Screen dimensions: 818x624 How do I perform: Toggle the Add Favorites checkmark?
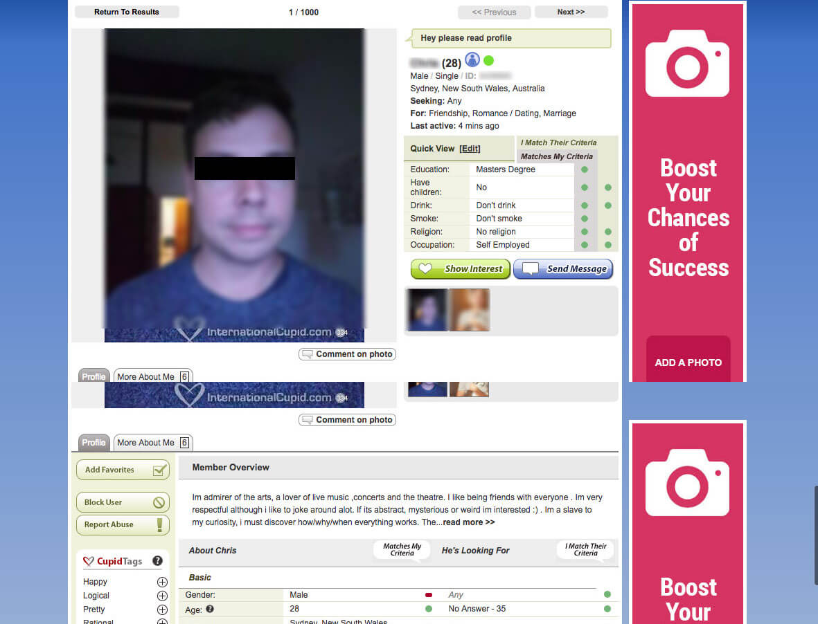(159, 470)
